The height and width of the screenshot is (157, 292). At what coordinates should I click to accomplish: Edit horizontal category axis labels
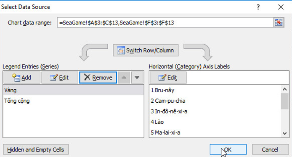(x=168, y=77)
